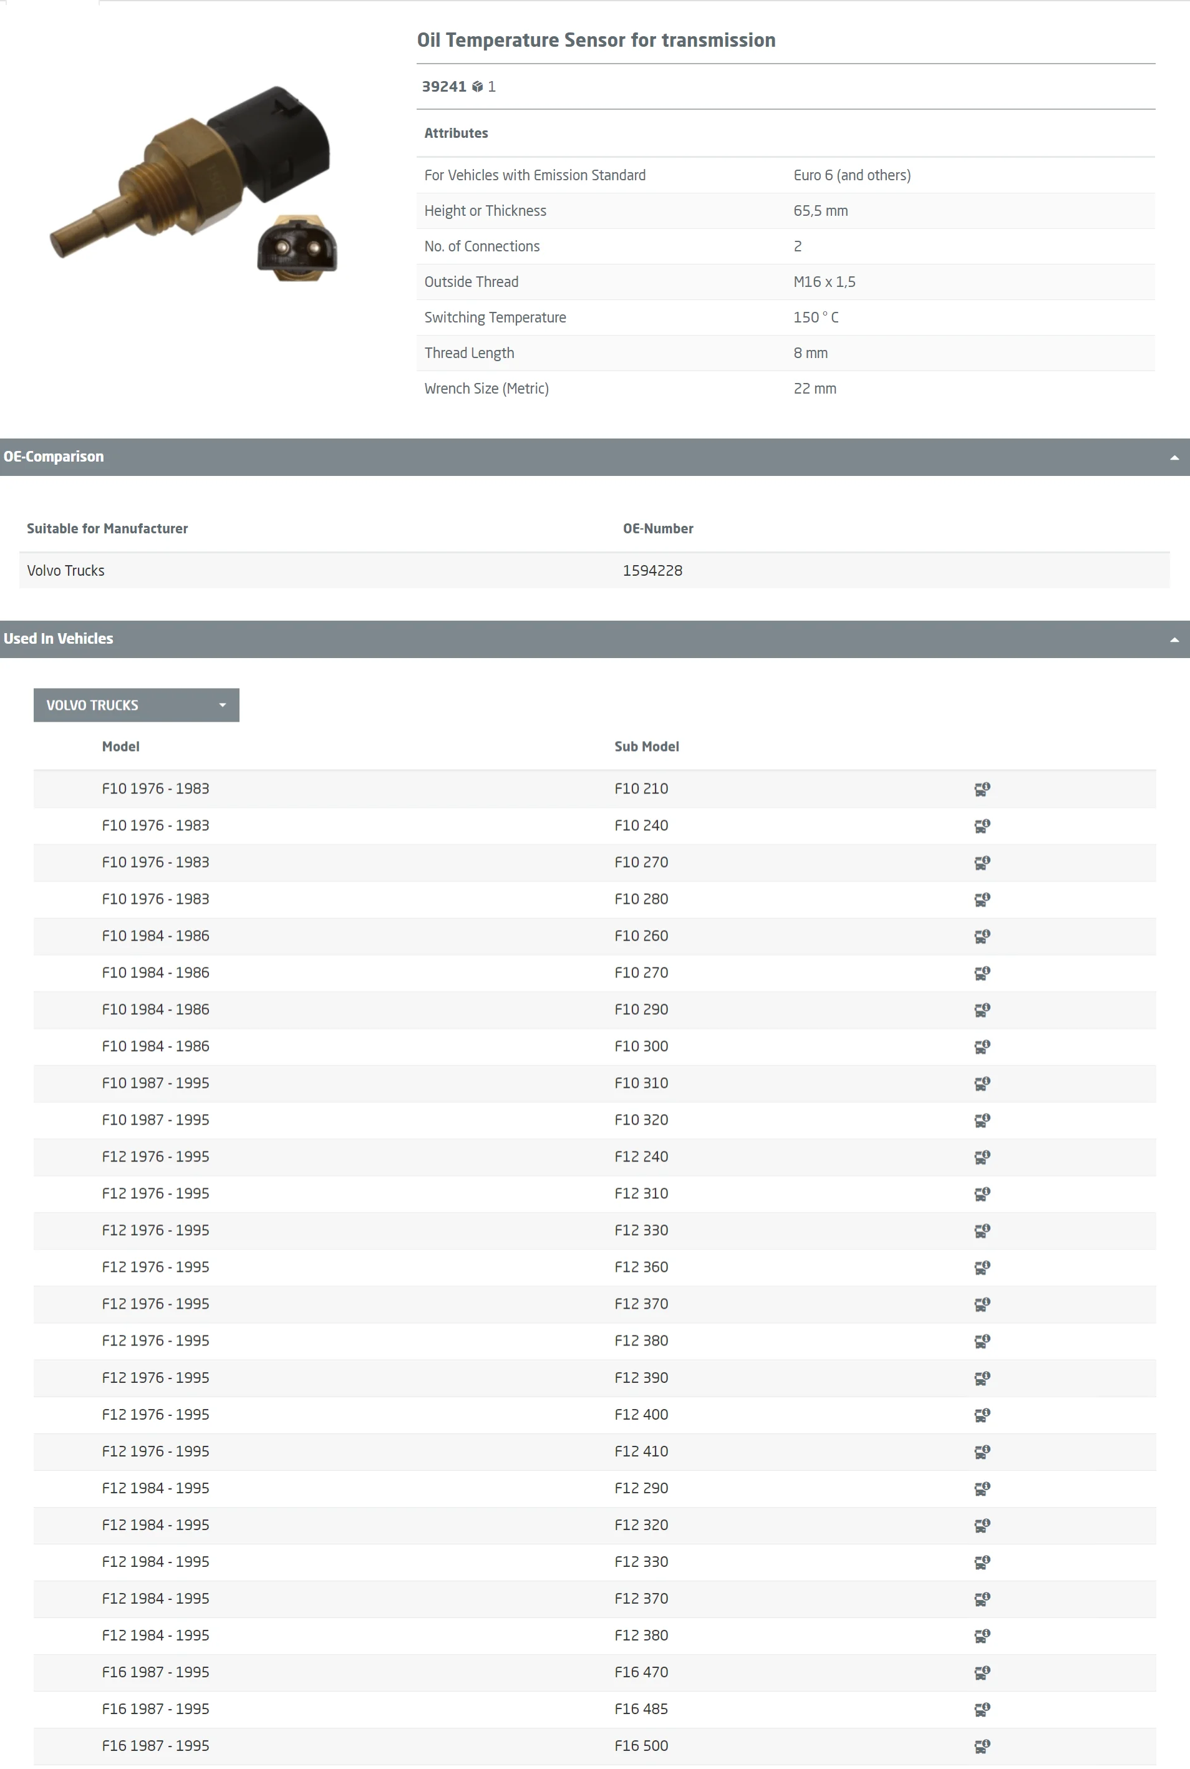Click vehicle icon in F10 320 row
1190x1769 pixels.
click(x=981, y=1120)
